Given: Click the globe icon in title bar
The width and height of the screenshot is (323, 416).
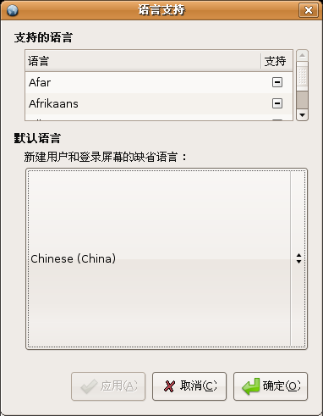Looking at the screenshot, I should click(x=13, y=10).
